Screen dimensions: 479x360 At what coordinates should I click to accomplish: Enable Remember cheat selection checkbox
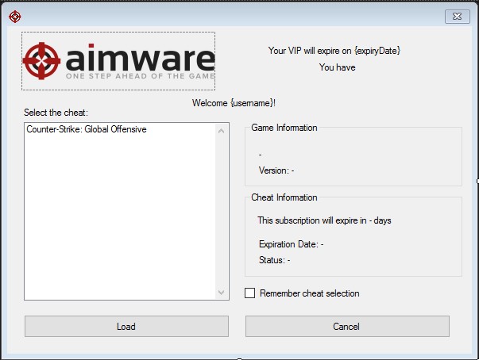tap(249, 293)
